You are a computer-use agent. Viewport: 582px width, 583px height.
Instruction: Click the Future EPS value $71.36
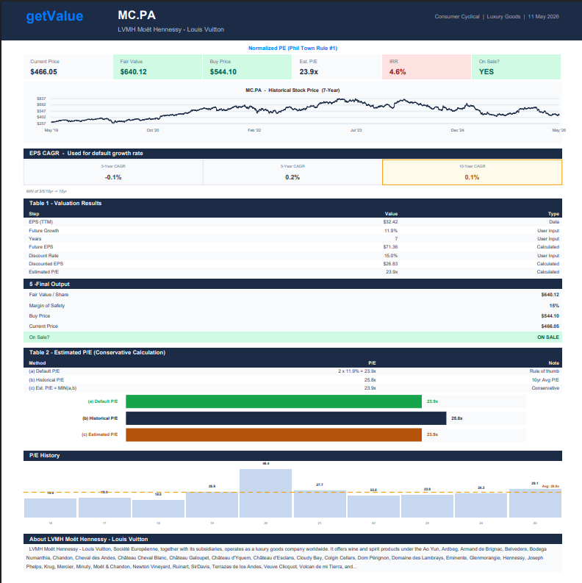[390, 247]
